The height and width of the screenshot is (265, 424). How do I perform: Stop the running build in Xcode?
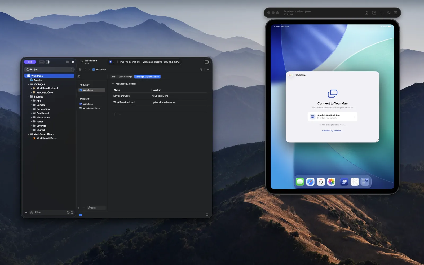pos(67,62)
